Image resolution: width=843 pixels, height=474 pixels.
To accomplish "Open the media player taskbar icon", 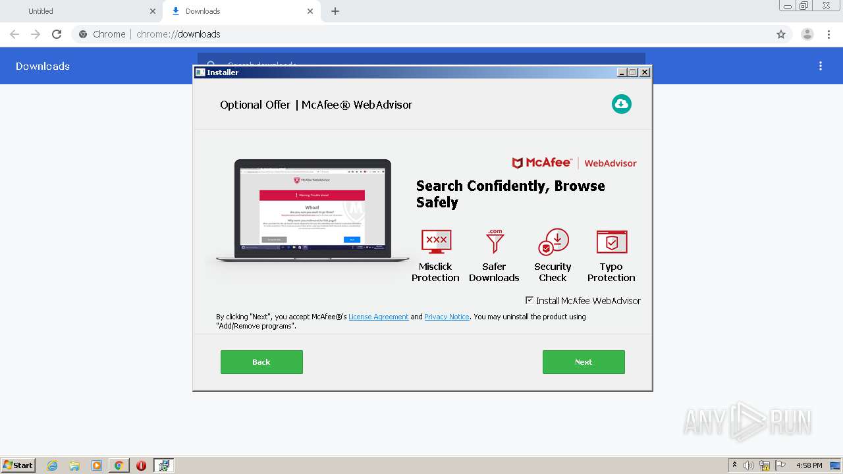I will coord(97,465).
